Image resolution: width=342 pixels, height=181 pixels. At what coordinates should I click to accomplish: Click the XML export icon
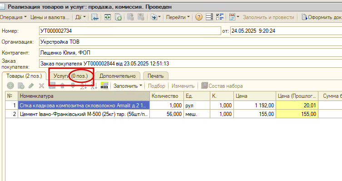click(x=232, y=17)
